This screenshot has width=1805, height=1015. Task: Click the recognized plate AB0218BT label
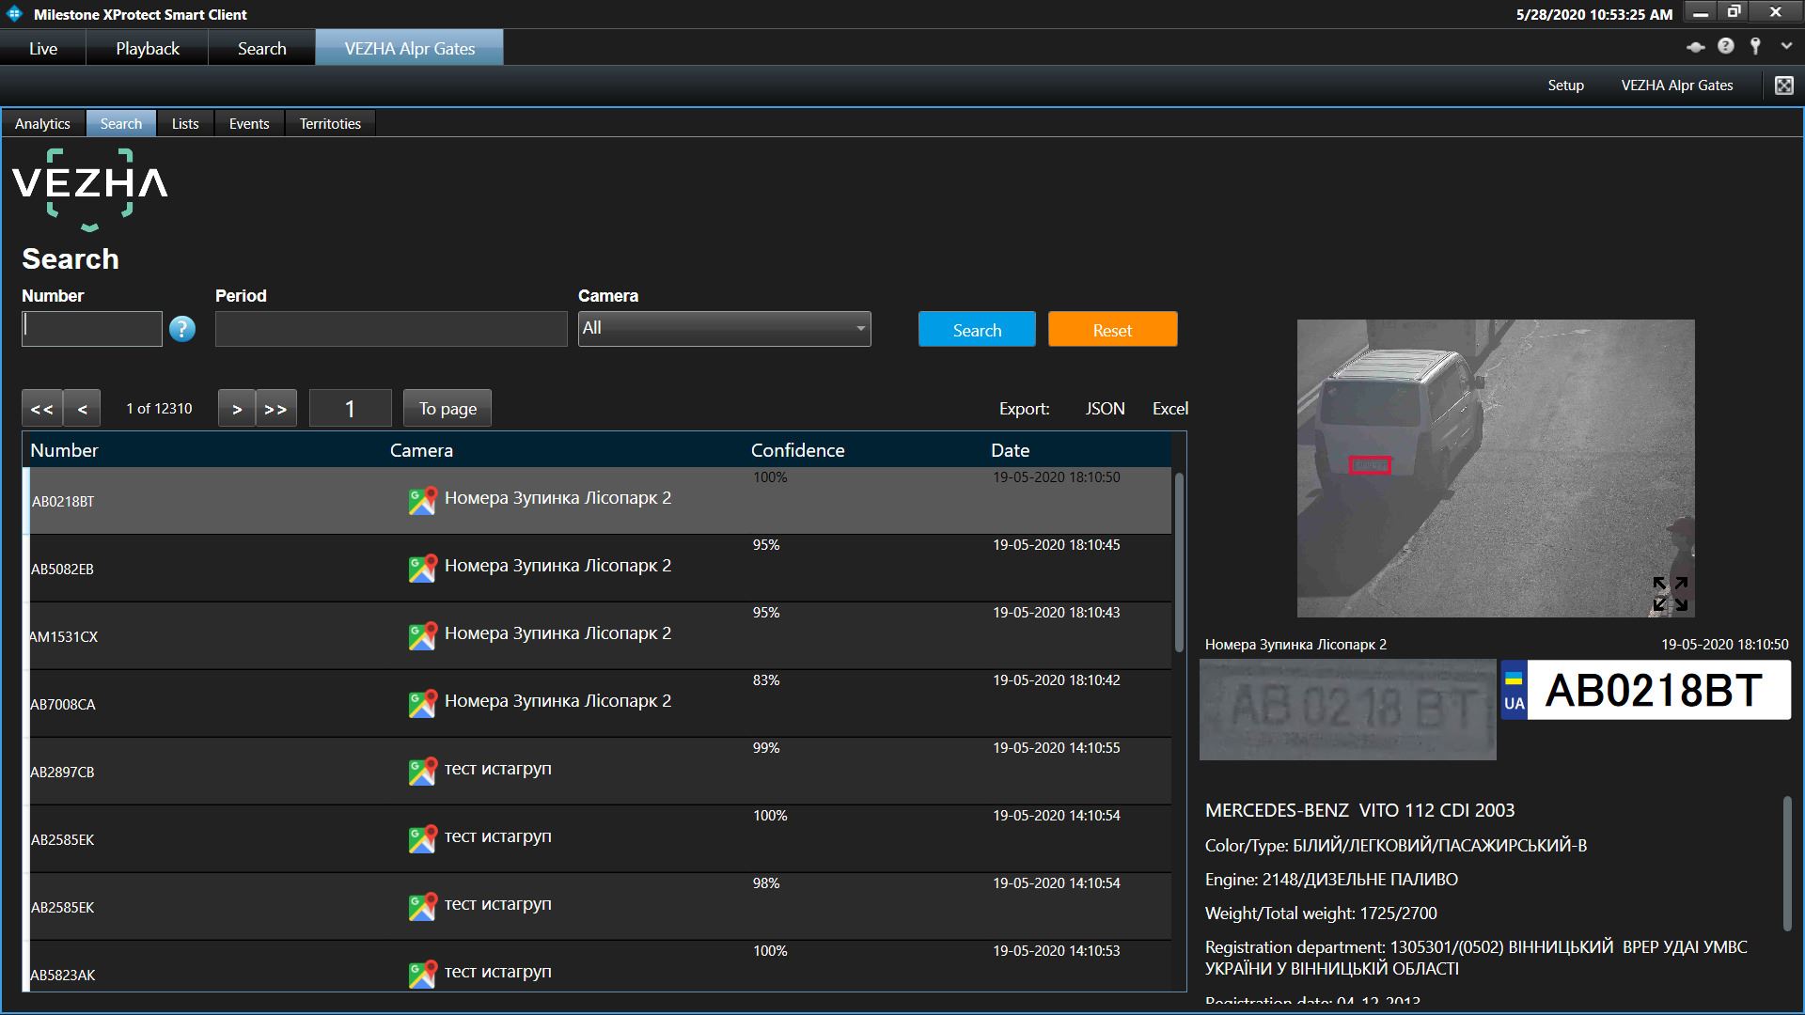tap(1646, 691)
